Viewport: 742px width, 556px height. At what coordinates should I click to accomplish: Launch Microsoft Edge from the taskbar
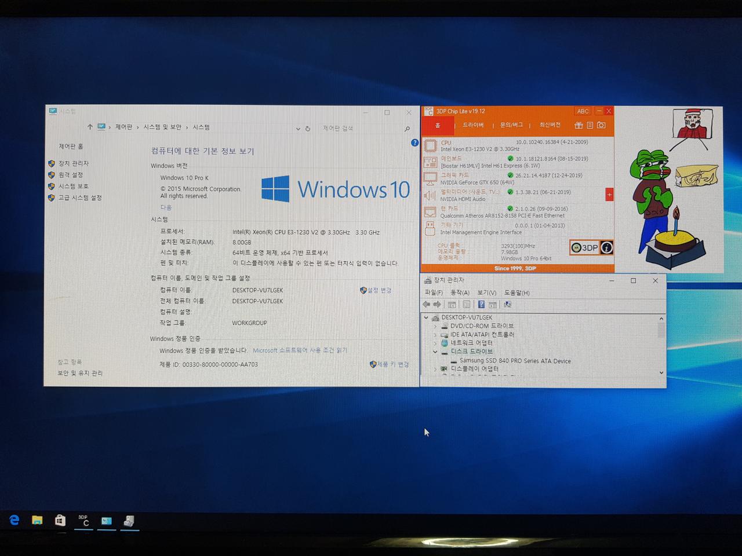tap(13, 520)
